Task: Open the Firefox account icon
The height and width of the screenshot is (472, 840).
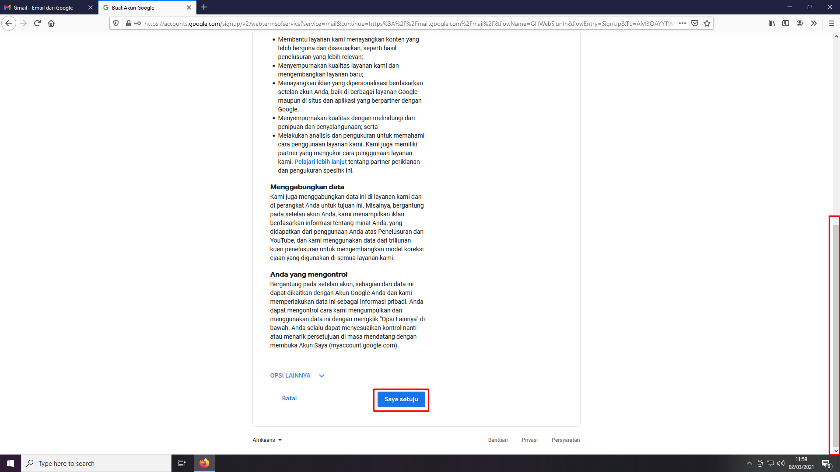Action: 800,23
